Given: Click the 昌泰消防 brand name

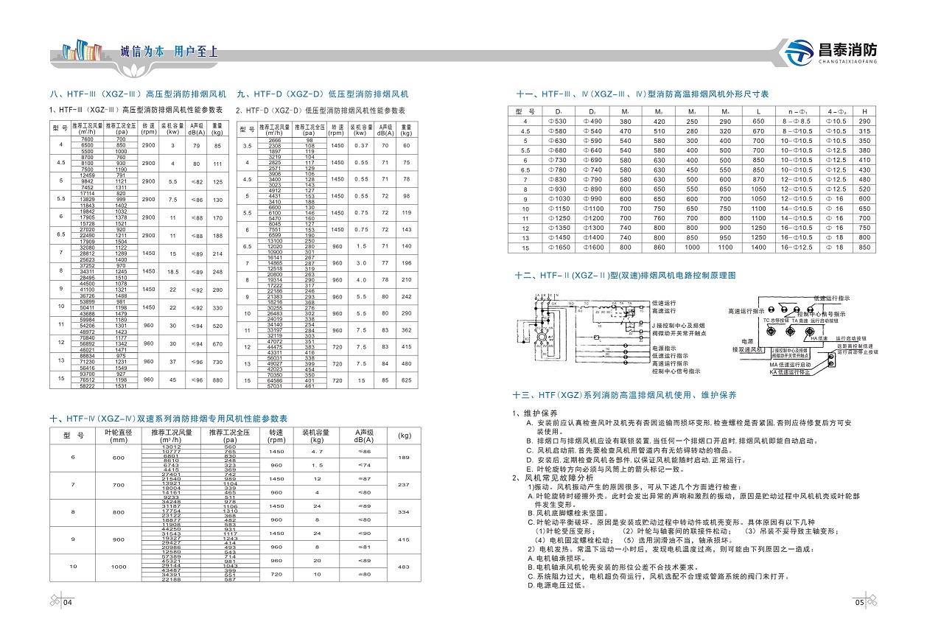Looking at the screenshot, I should pos(847,50).
